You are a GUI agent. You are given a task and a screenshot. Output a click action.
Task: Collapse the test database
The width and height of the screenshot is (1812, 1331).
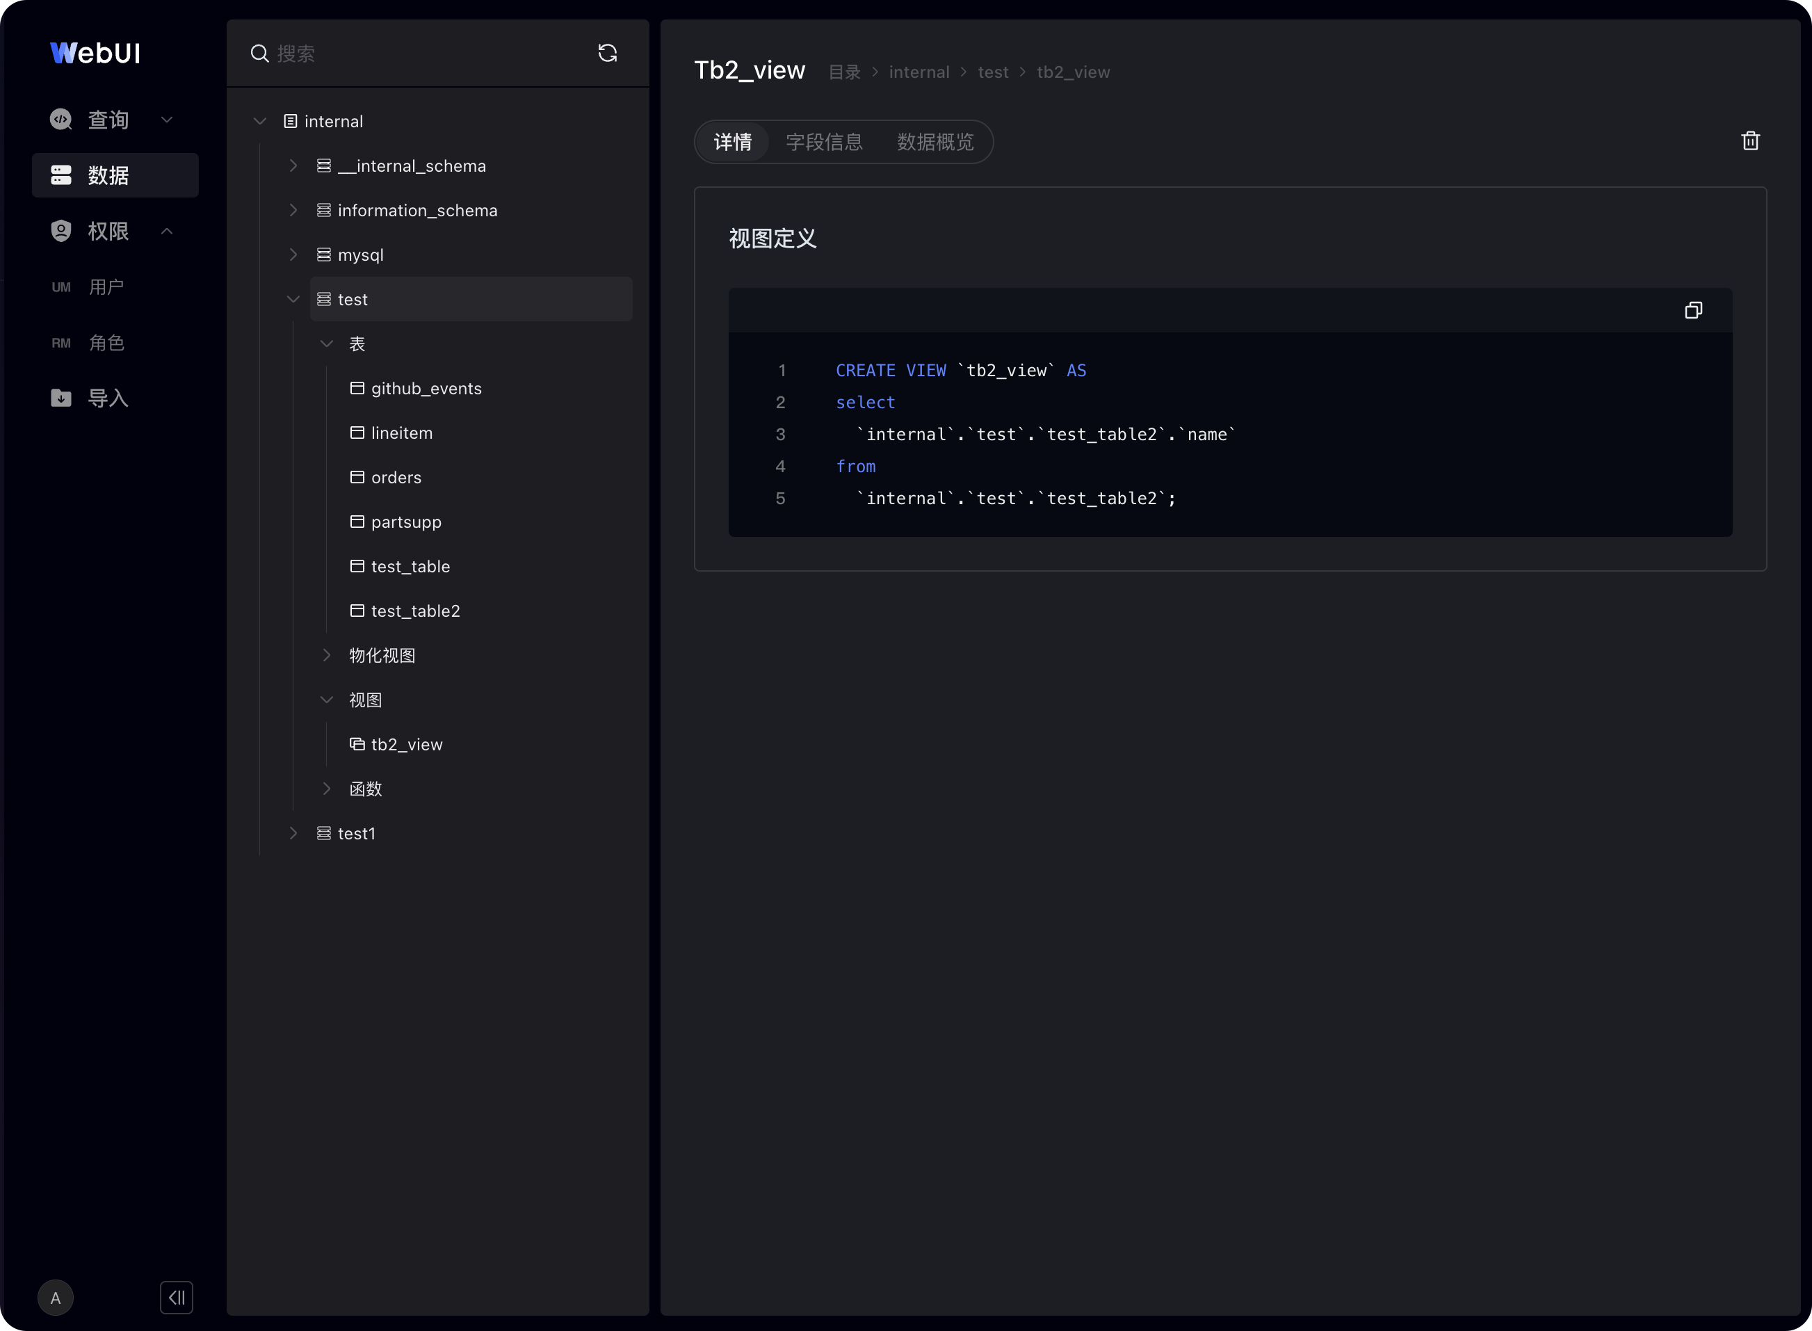pyautogui.click(x=293, y=299)
